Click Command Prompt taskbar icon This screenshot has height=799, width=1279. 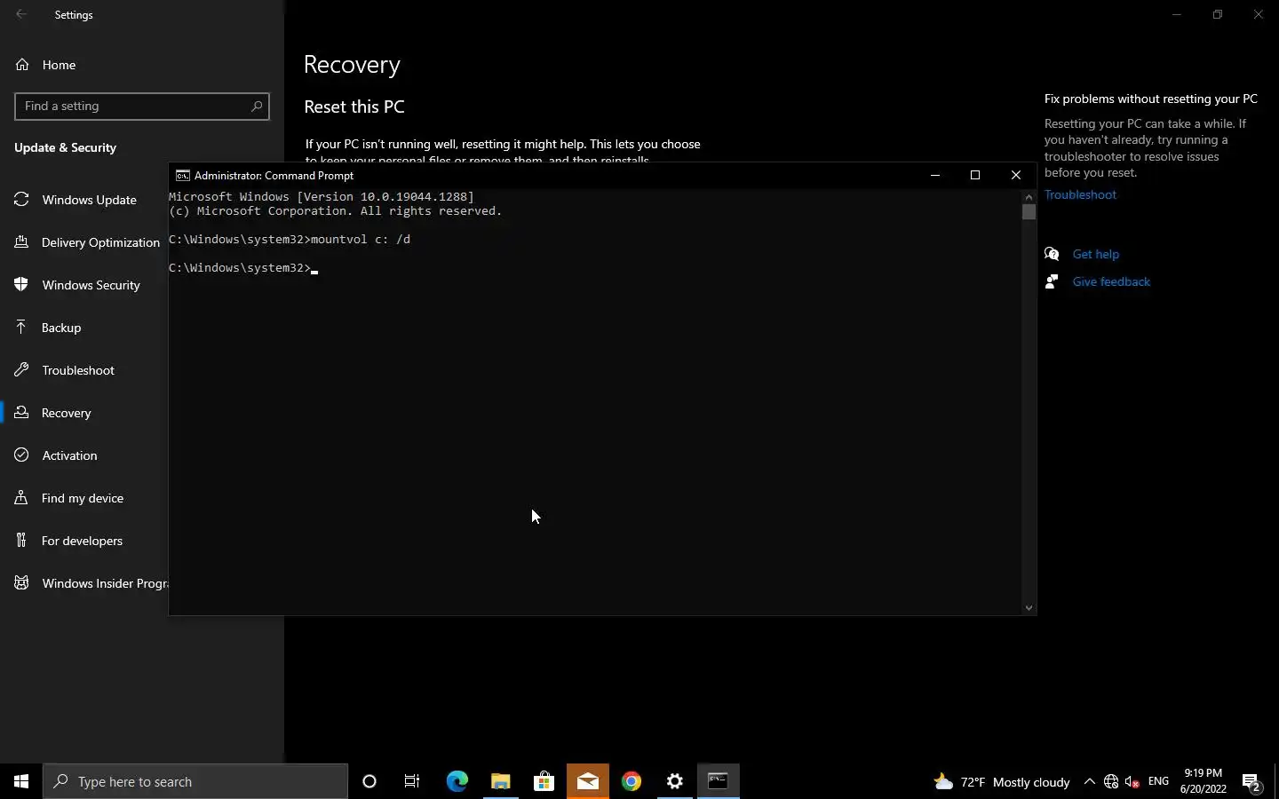[719, 781]
